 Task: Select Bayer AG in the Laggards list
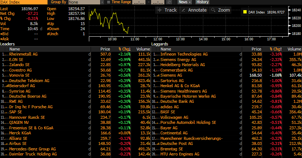[x=227, y=128]
